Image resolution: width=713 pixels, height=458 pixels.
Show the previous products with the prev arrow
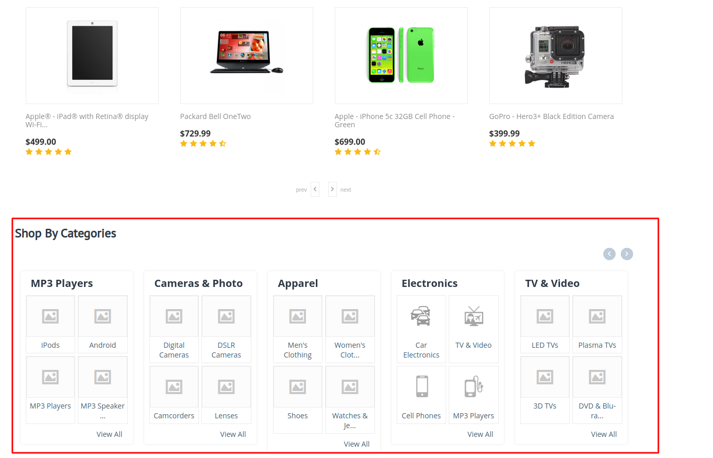click(315, 189)
